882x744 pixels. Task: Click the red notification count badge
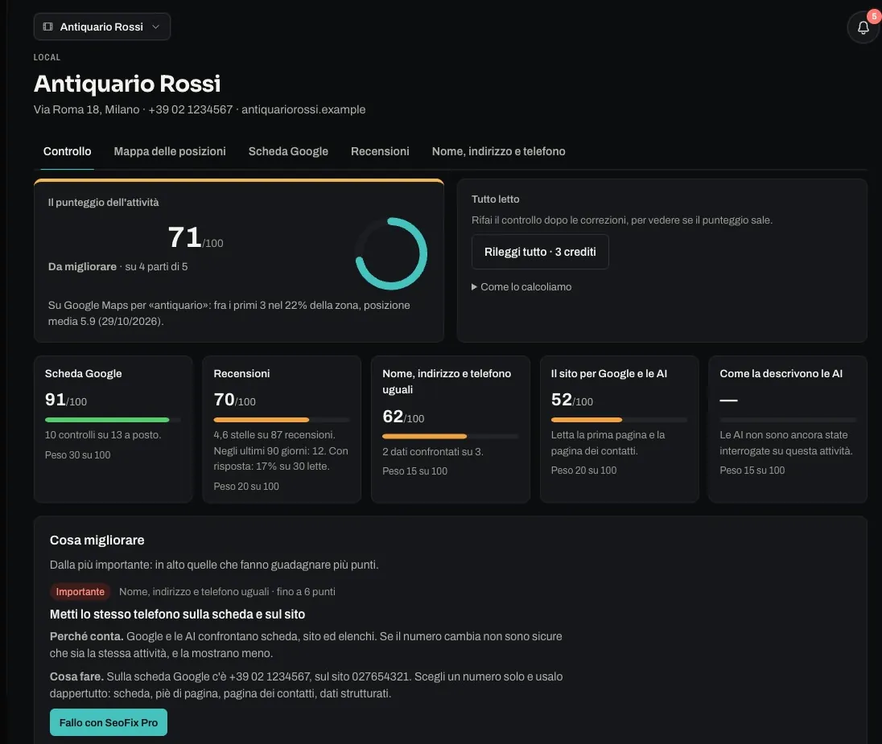point(874,17)
